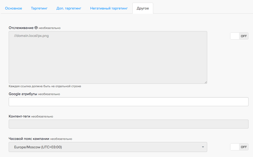Click the Google атрибуты label text

[23, 94]
